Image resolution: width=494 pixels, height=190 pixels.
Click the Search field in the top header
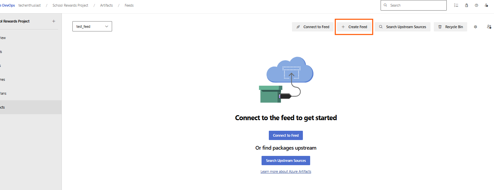click(413, 5)
